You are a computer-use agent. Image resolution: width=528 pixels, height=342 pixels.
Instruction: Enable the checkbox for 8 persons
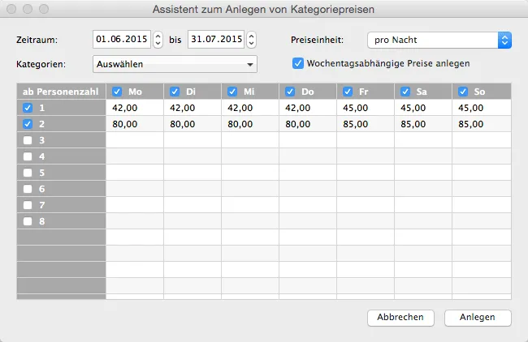pos(28,221)
